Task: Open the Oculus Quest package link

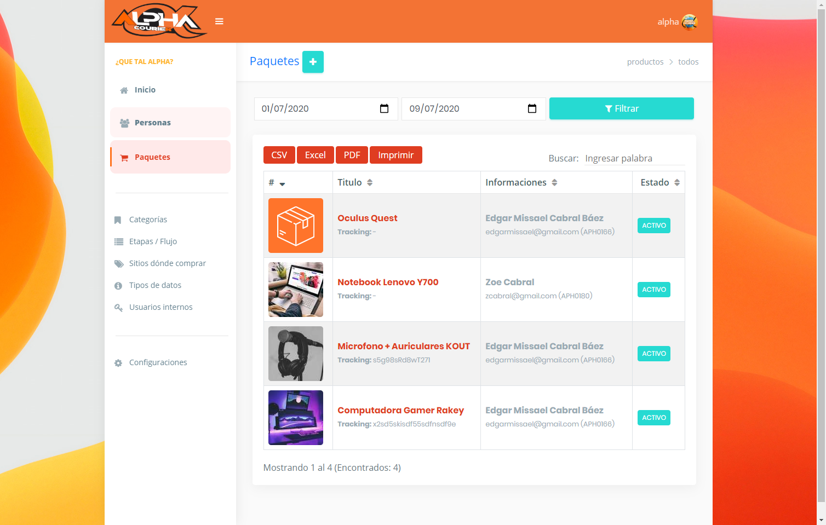Action: [368, 218]
